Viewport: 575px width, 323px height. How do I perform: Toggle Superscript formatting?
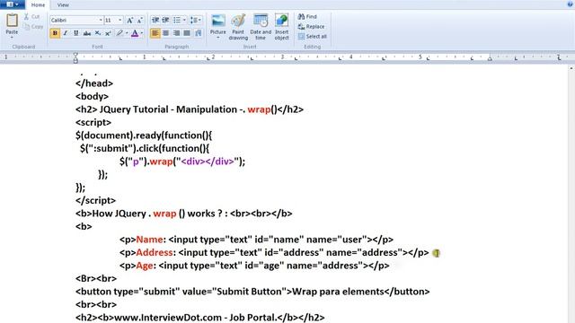click(108, 33)
